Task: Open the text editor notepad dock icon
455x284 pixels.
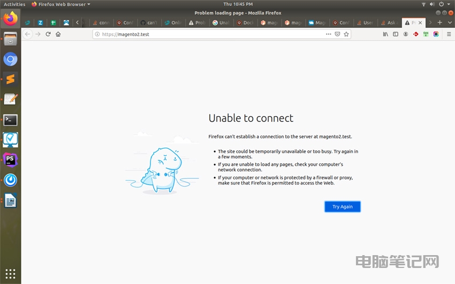Action: pyautogui.click(x=11, y=99)
